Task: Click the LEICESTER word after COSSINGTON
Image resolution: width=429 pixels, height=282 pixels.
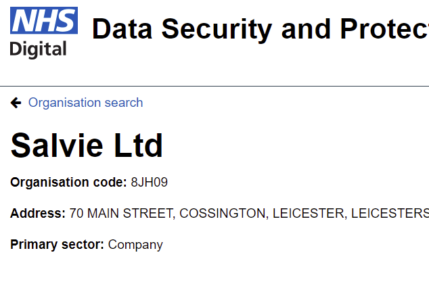Action: pos(309,213)
